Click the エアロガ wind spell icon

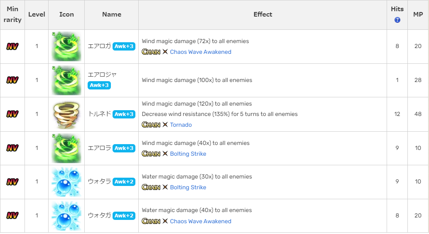66,46
